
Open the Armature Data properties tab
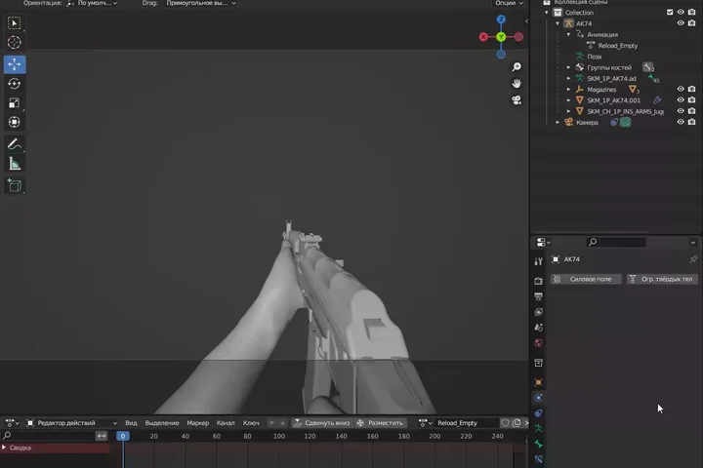(538, 429)
